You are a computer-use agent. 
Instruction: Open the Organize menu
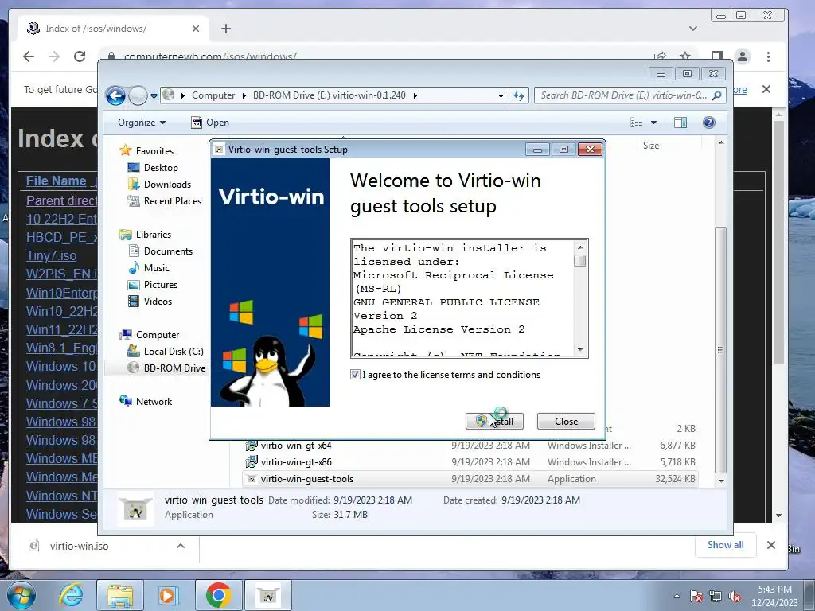(x=142, y=123)
